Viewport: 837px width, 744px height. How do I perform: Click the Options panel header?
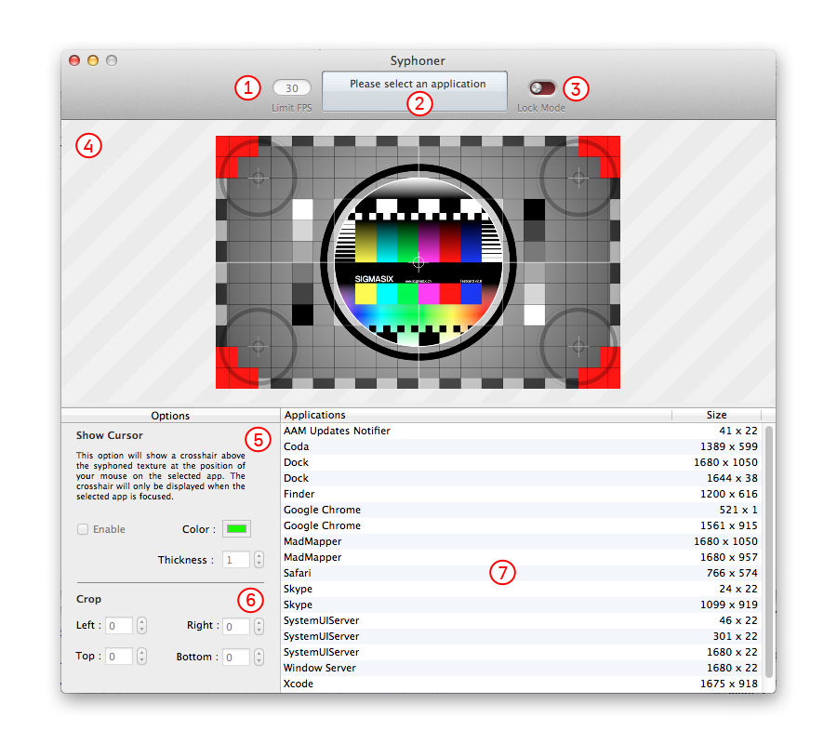tap(170, 416)
